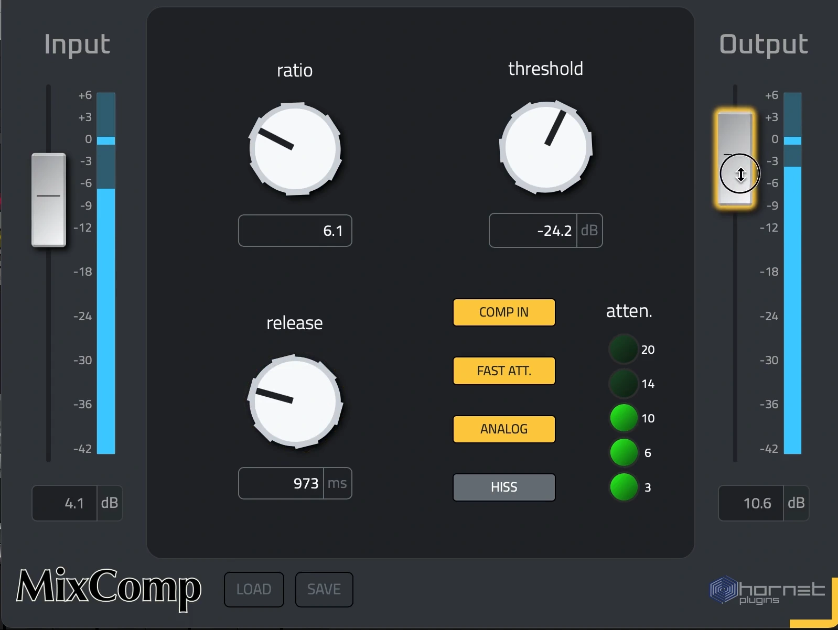Image resolution: width=838 pixels, height=630 pixels.
Task: Click the -18 mark on Input scale
Action: [x=83, y=272]
